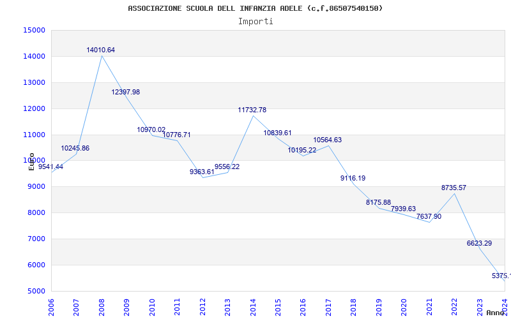
Task: Click the 7000 y-axis tick label
Action: point(36,239)
